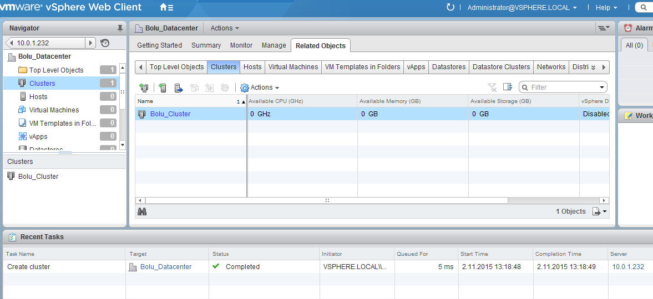Image resolution: width=653 pixels, height=299 pixels.
Task: Open the Administrator@VSPHERE.LOCAL user menu
Action: click(522, 8)
